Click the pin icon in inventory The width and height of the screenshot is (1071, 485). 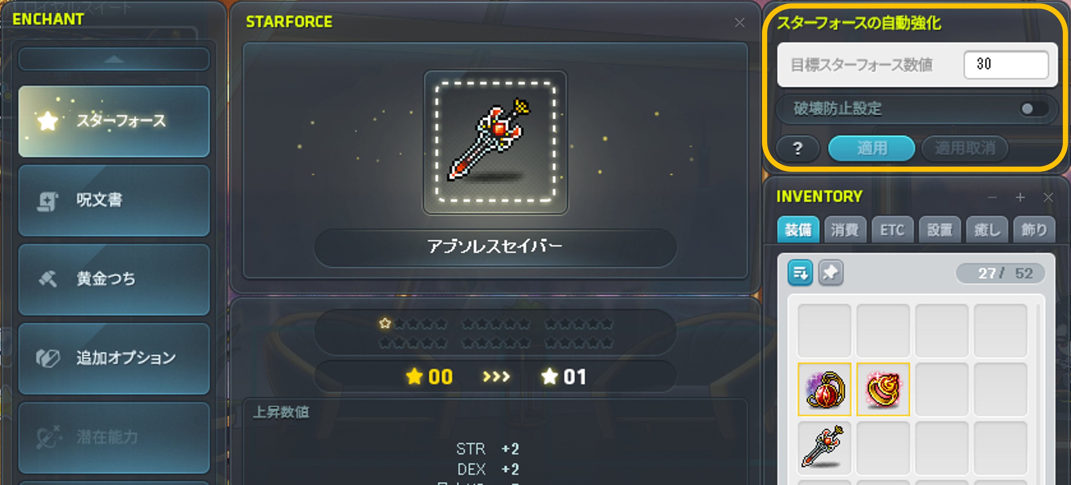[x=831, y=273]
